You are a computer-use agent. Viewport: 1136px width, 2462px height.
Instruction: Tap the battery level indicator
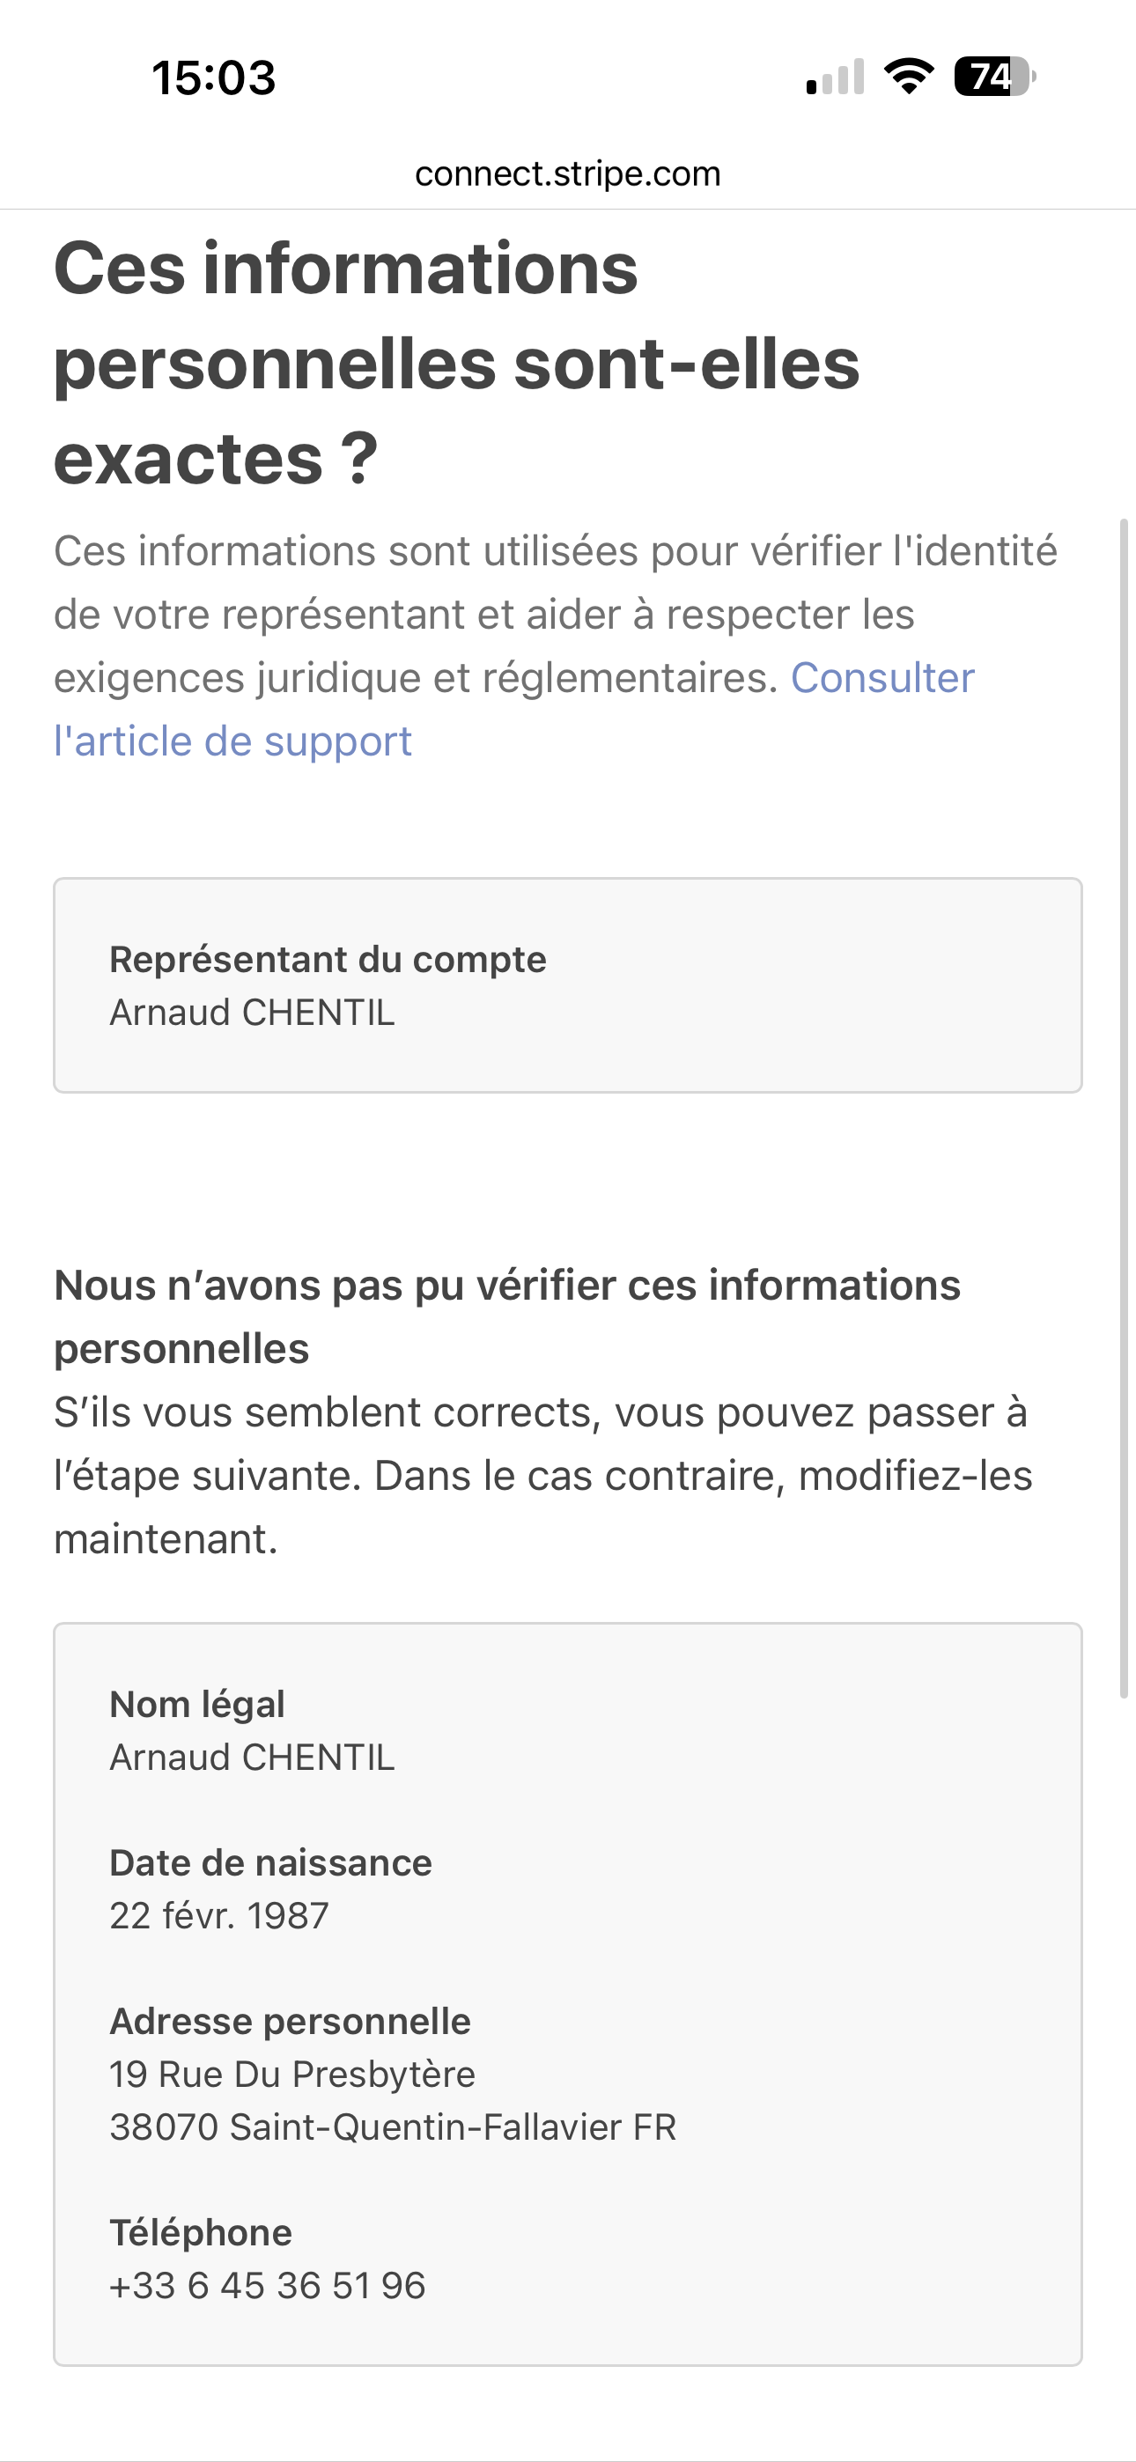tap(994, 77)
